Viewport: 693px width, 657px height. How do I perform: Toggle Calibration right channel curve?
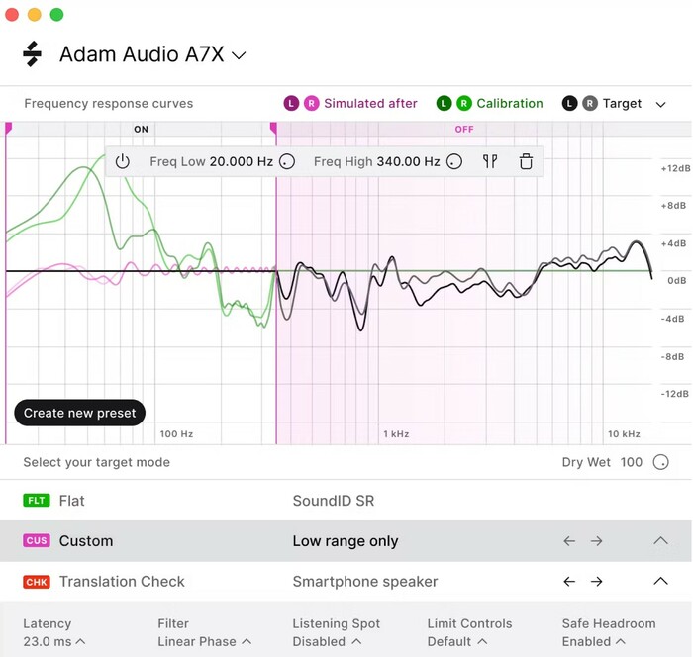pos(464,103)
